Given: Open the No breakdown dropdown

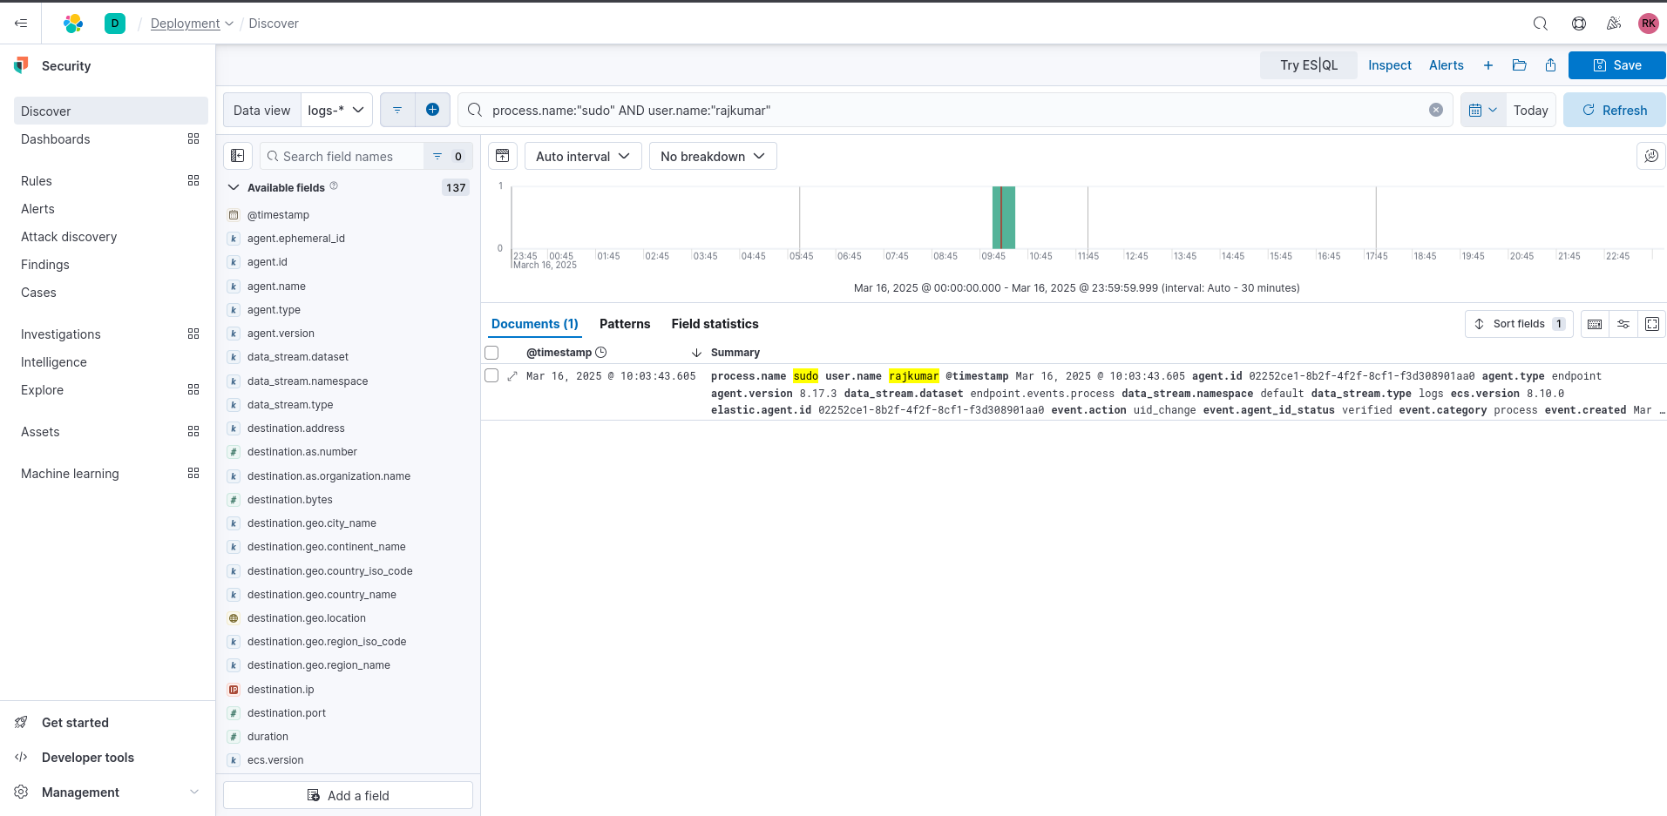Looking at the screenshot, I should pyautogui.click(x=713, y=156).
